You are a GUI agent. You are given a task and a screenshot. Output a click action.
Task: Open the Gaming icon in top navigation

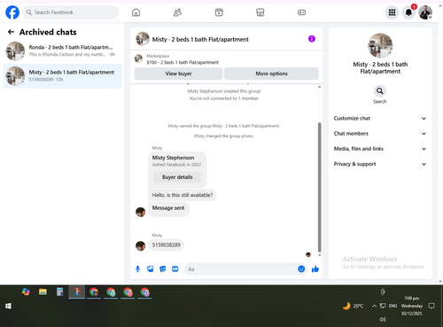[x=301, y=12]
